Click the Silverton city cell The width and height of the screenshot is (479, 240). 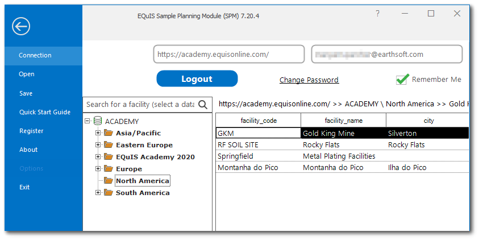[428, 133]
